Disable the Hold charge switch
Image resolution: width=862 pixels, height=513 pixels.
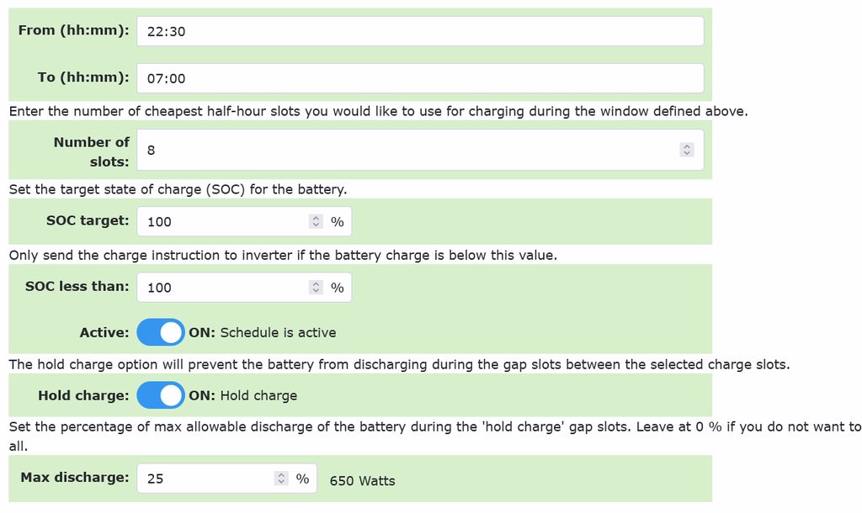click(x=161, y=394)
